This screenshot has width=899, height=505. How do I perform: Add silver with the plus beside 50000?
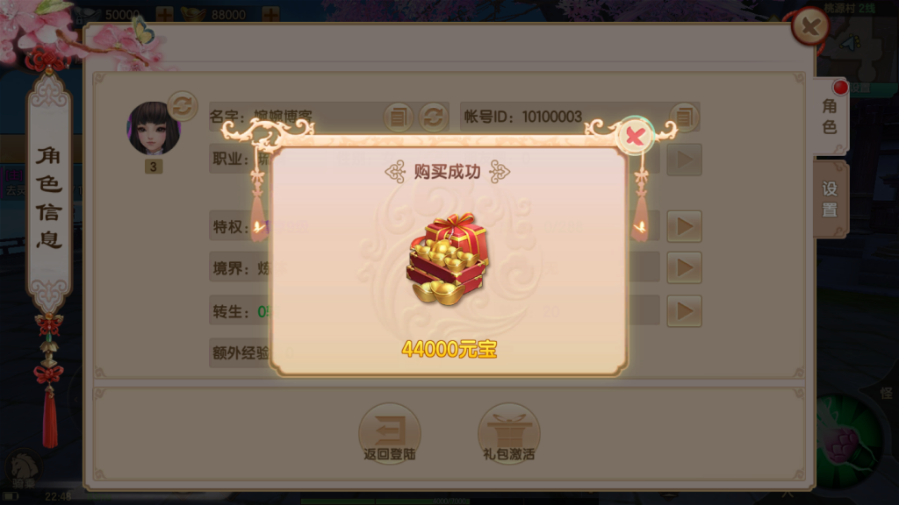pyautogui.click(x=164, y=14)
